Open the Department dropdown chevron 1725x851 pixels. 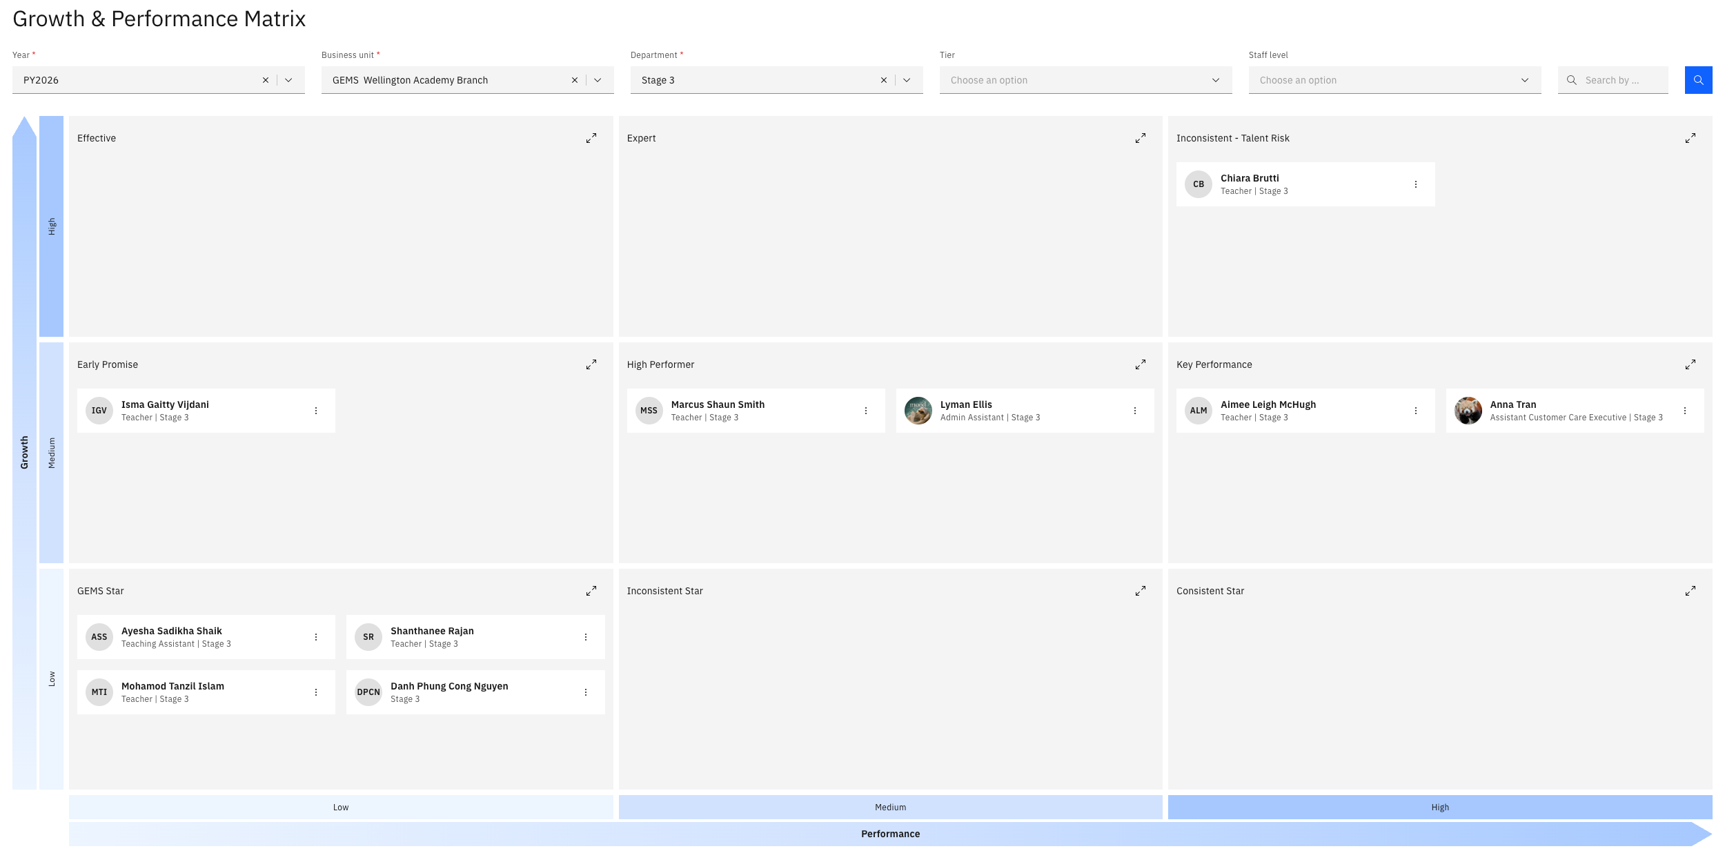coord(907,80)
